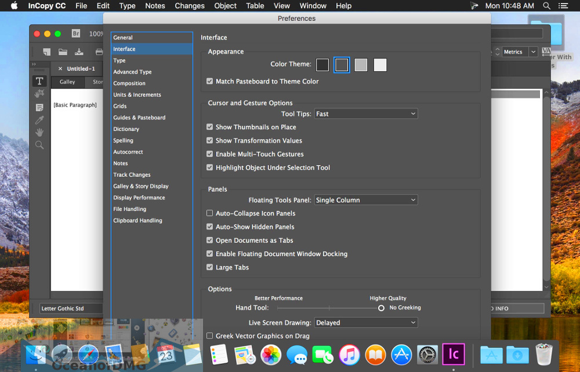Select the Eyedropper tool

point(39,120)
